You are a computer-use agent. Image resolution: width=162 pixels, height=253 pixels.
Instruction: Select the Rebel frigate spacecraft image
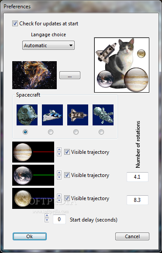(103, 115)
